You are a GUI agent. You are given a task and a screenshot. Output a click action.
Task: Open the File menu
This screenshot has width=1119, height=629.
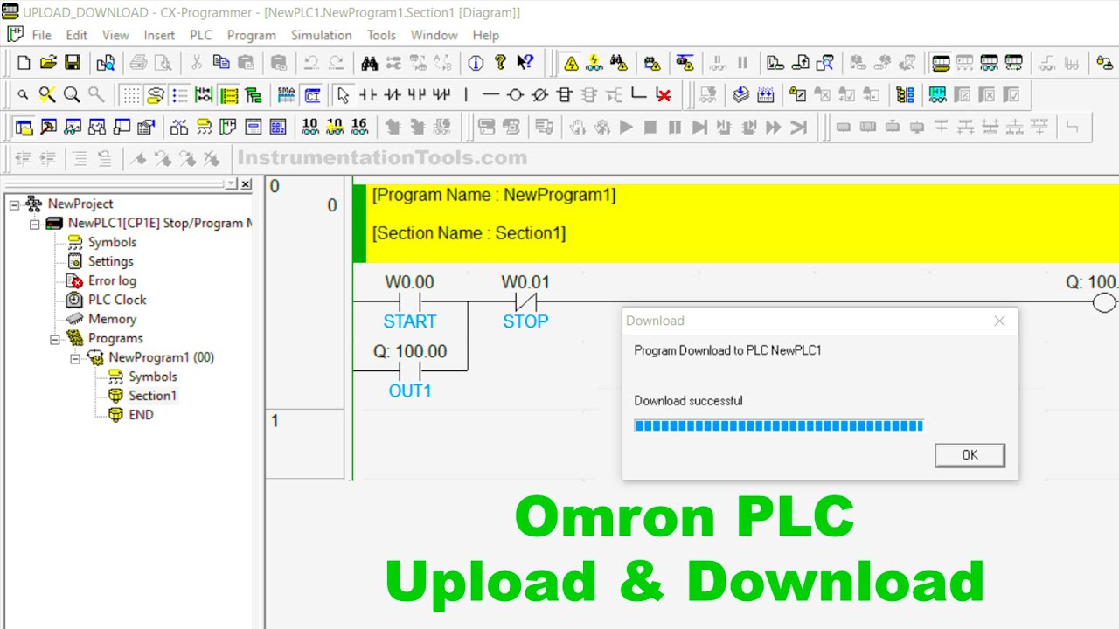coord(41,35)
